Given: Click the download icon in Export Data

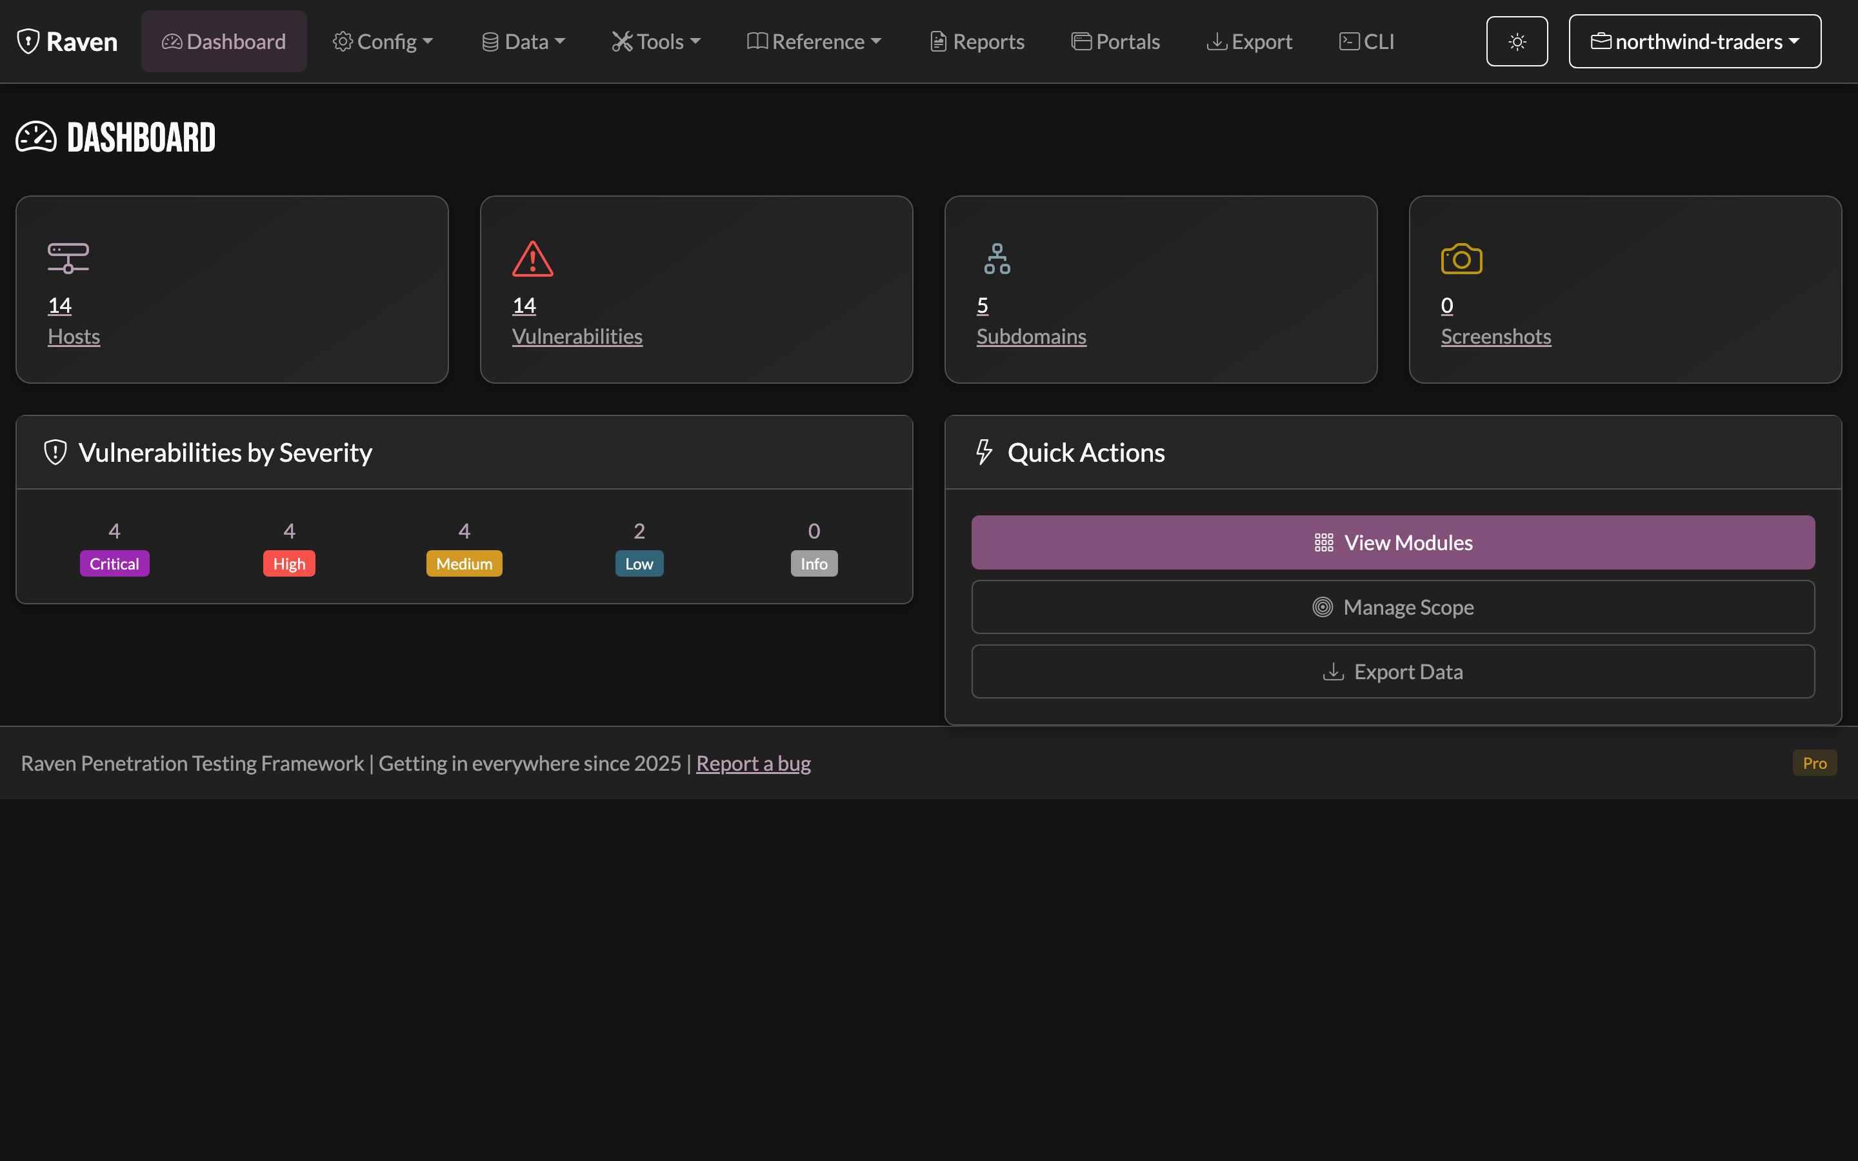Looking at the screenshot, I should [1334, 672].
